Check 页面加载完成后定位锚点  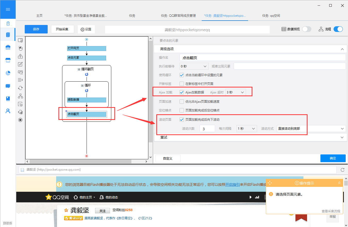point(182,110)
